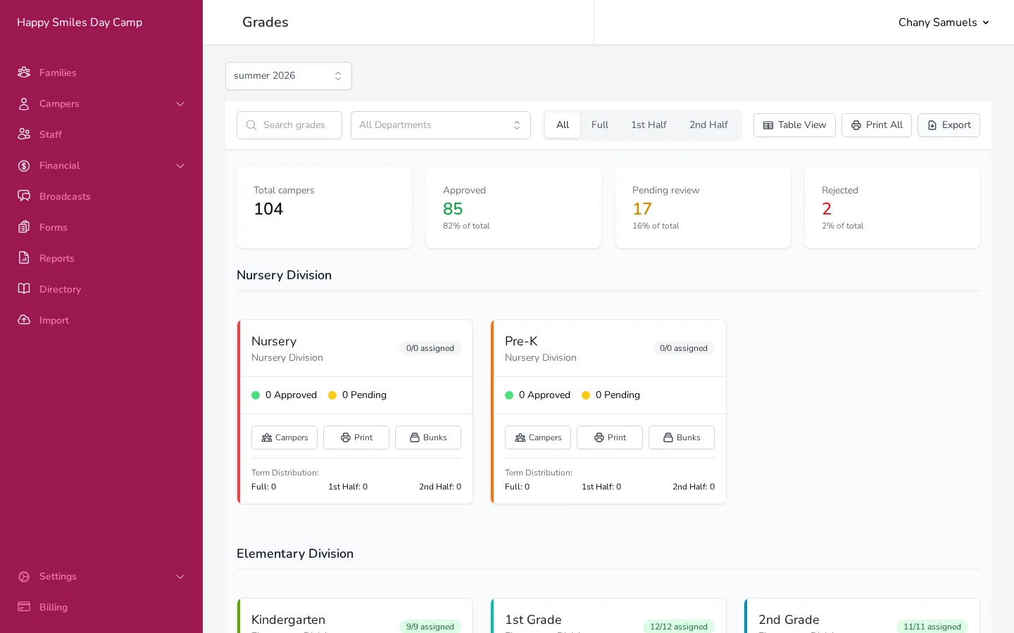This screenshot has height=633, width=1014.
Task: Print the Pre-K grade
Action: 610,437
